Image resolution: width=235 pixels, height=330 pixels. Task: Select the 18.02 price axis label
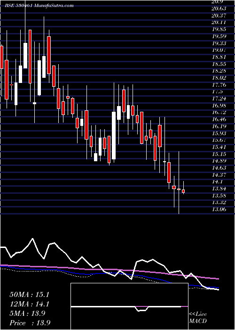pos(219,78)
